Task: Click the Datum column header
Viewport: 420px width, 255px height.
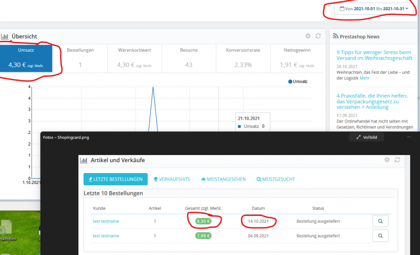Action: 258,208
